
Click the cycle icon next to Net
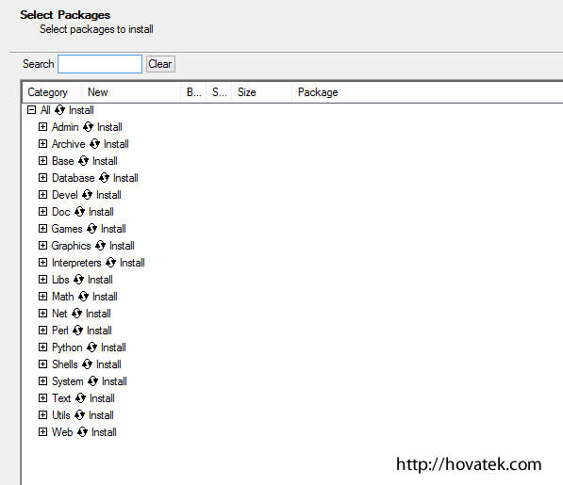click(76, 314)
